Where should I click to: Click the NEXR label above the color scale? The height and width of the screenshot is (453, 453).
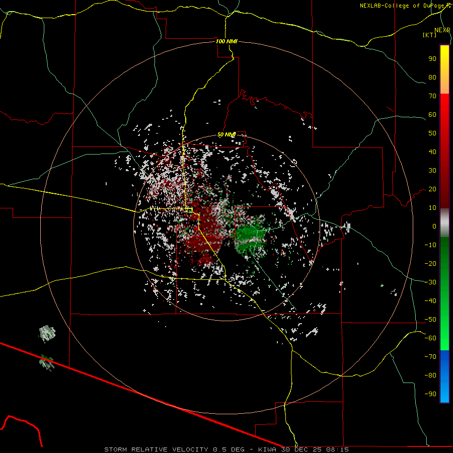442,30
